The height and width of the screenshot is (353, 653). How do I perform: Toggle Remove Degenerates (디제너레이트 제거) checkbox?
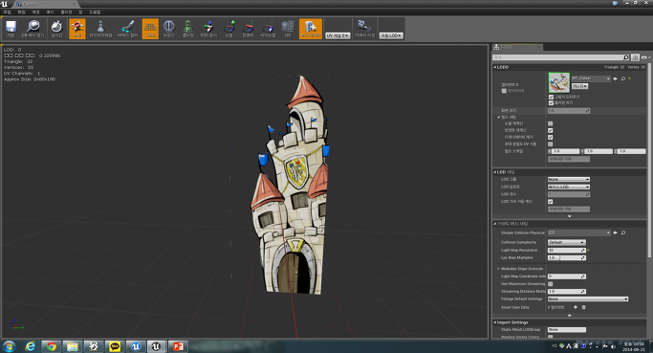click(x=550, y=137)
